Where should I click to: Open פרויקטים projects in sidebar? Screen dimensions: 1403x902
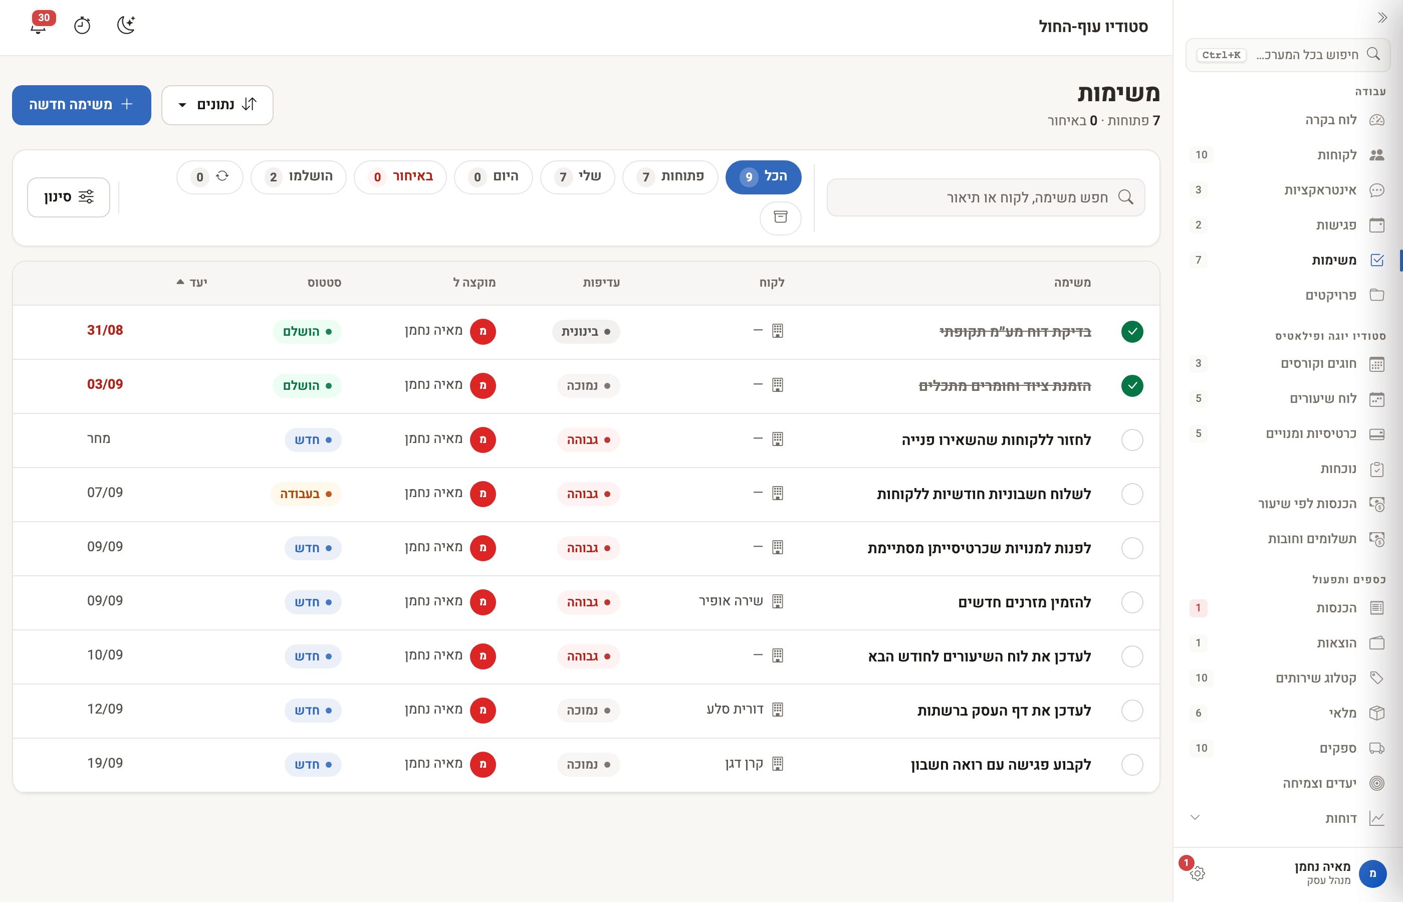coord(1288,295)
